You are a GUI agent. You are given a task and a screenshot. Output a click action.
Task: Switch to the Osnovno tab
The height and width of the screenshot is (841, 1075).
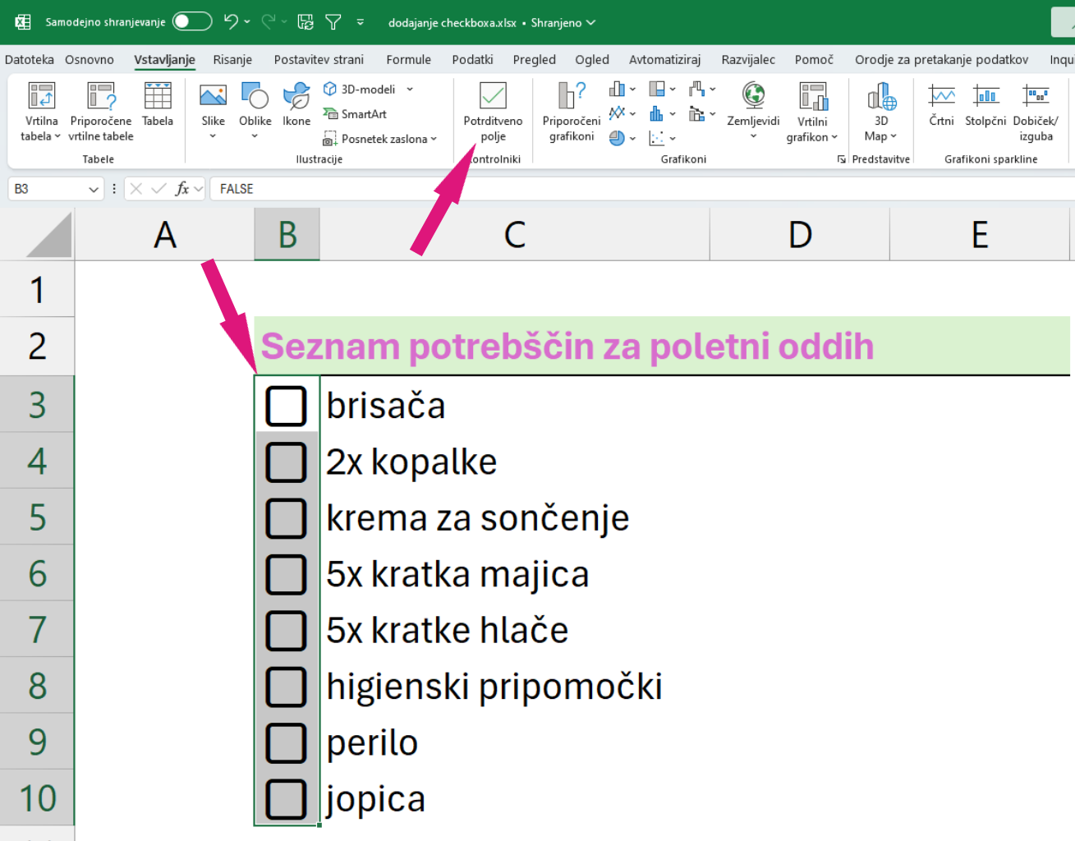[x=90, y=59]
